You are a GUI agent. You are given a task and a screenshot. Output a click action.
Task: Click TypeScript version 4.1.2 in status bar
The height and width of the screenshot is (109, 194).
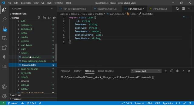click(178, 103)
